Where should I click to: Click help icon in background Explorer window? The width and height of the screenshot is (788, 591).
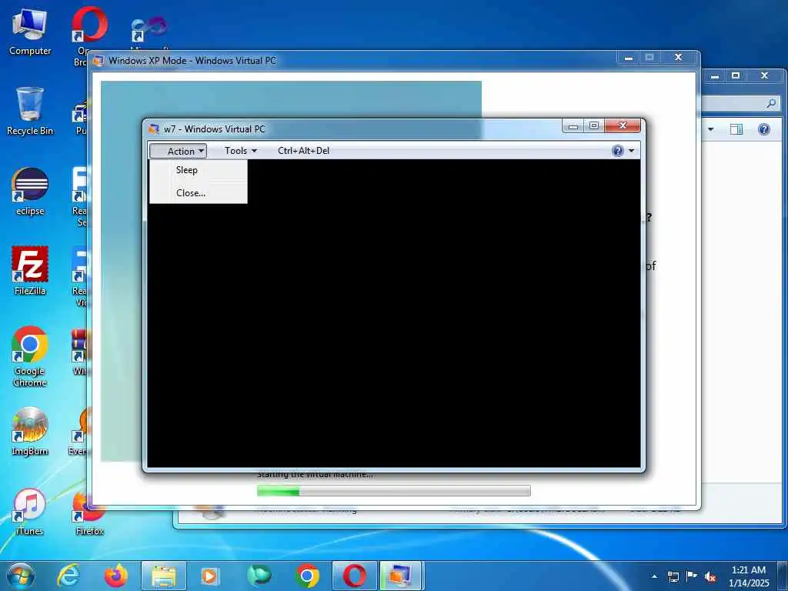coord(764,129)
